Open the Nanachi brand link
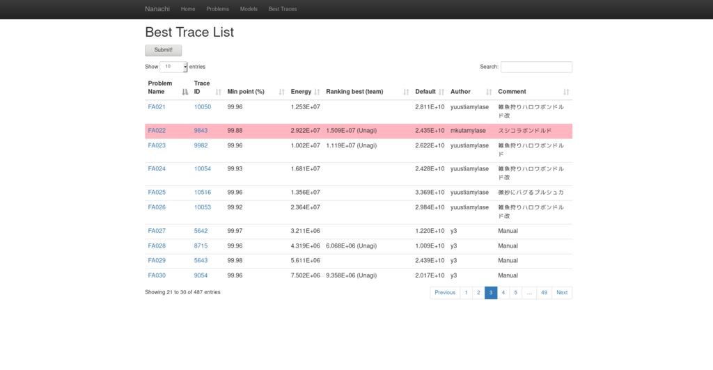The width and height of the screenshot is (713, 370). click(157, 9)
